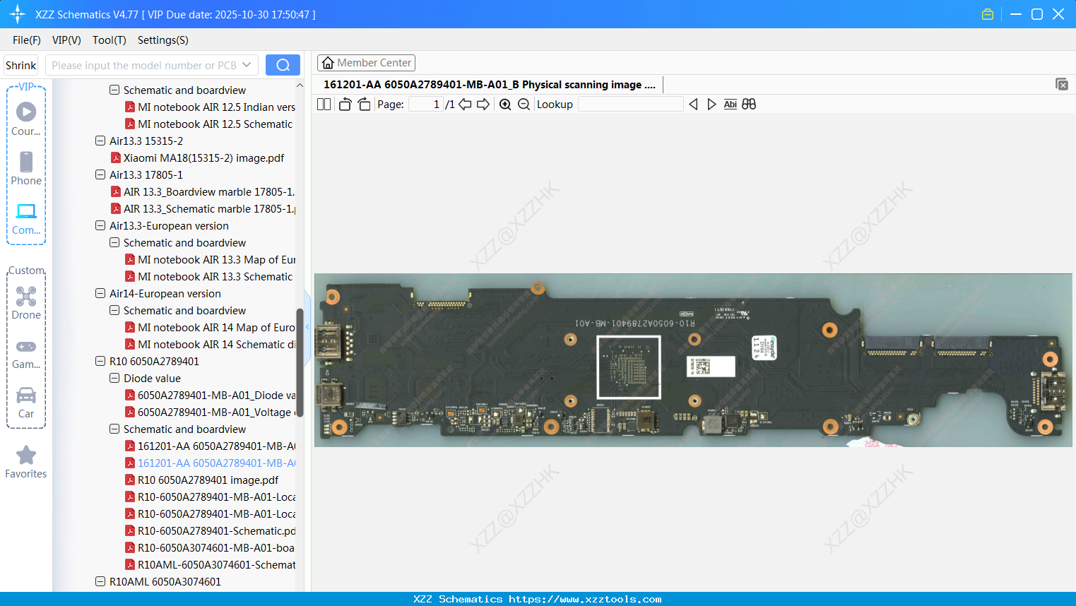Open the Courses sidebar section

click(x=26, y=119)
